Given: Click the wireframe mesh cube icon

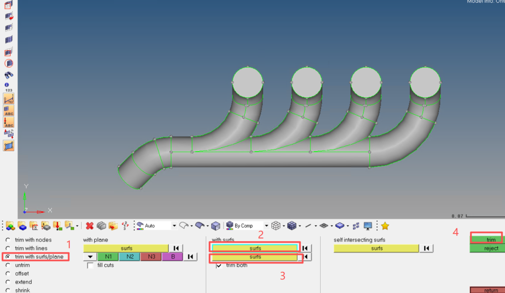Looking at the screenshot, I should 276,226.
